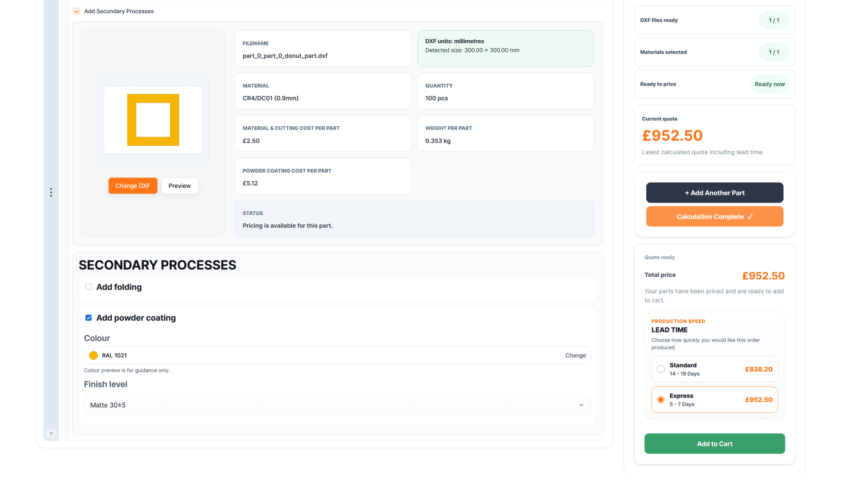Viewport: 842px width, 485px height.
Task: Click the Total price £952.50 value
Action: 763,275
